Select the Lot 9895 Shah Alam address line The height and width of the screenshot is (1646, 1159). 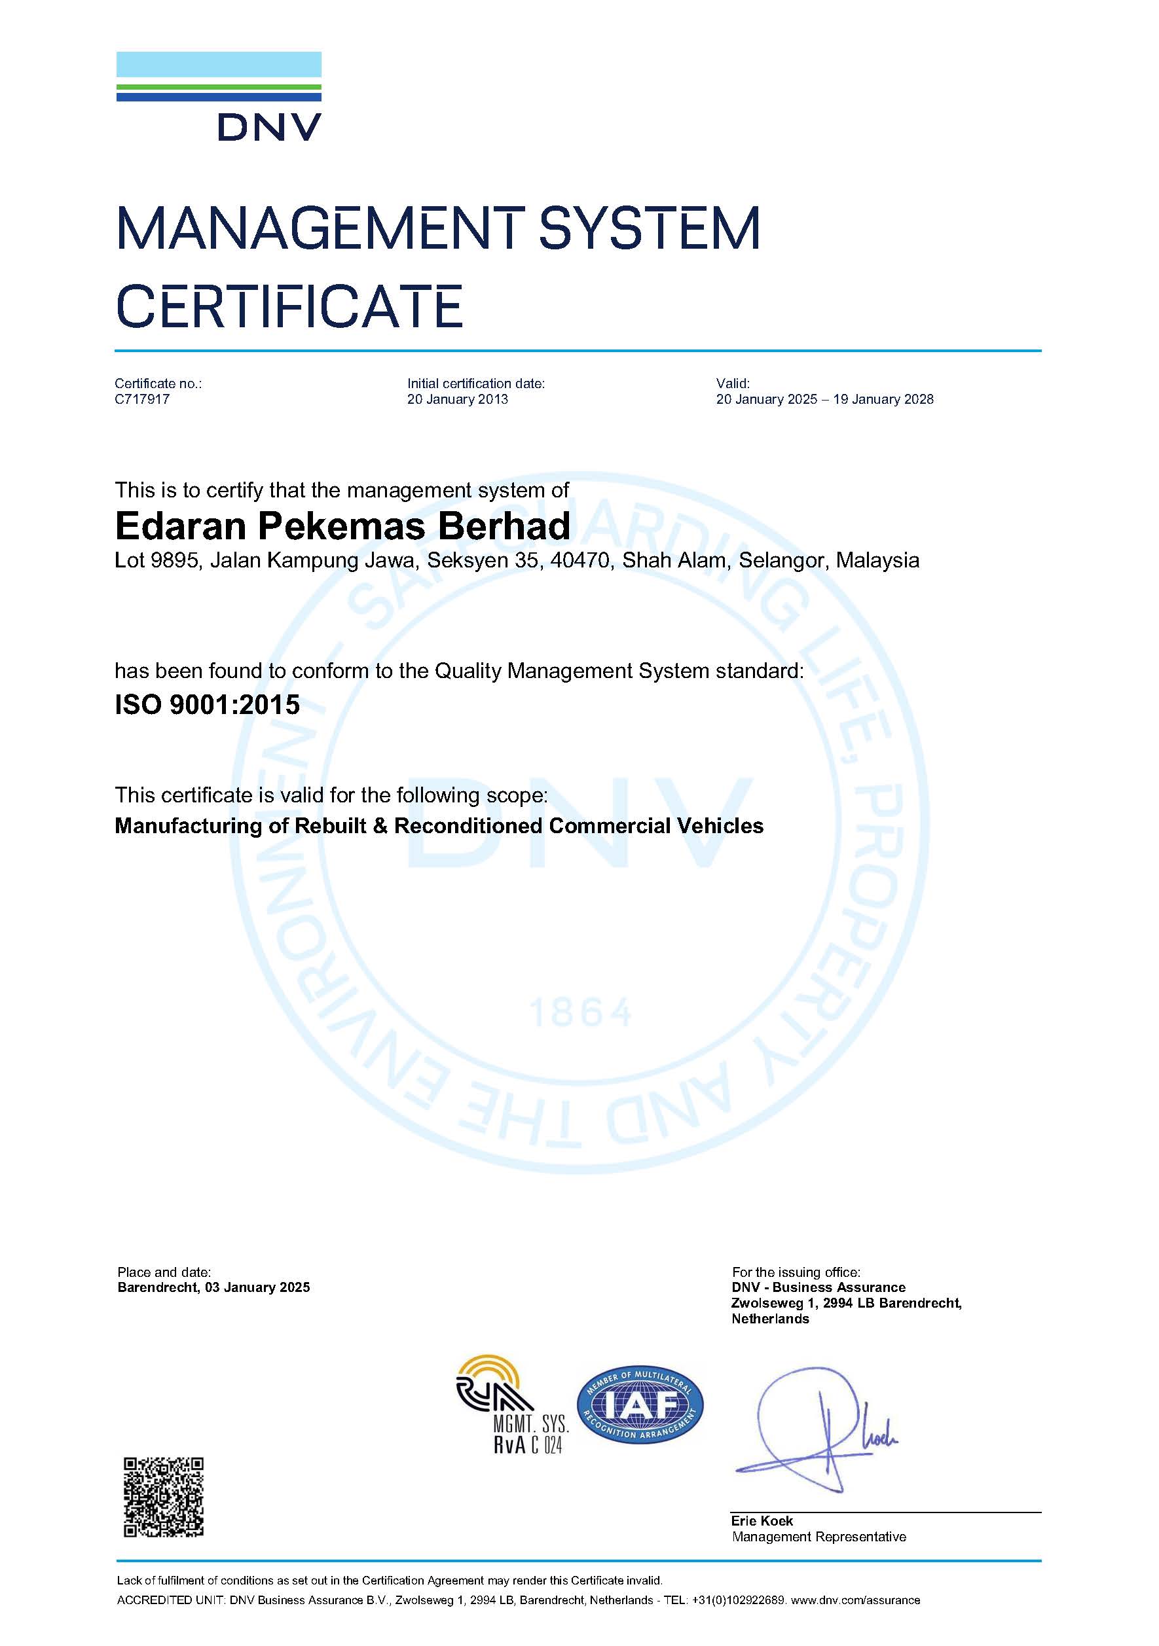(517, 560)
